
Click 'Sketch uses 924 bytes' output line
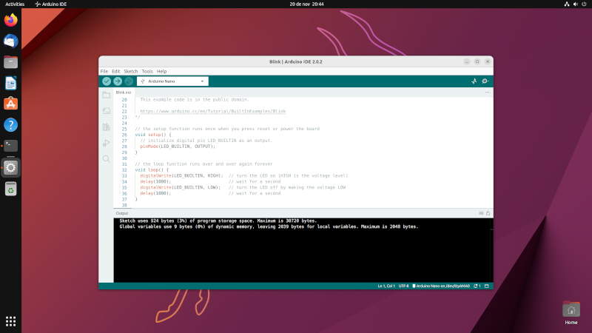[218, 221]
